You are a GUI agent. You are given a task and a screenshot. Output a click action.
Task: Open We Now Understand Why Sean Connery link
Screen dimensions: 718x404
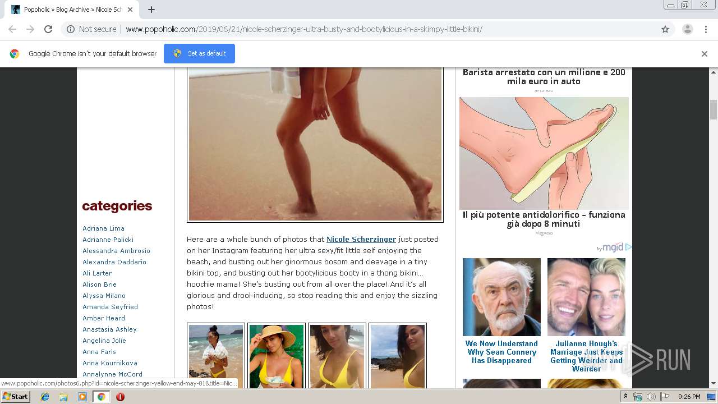501,352
